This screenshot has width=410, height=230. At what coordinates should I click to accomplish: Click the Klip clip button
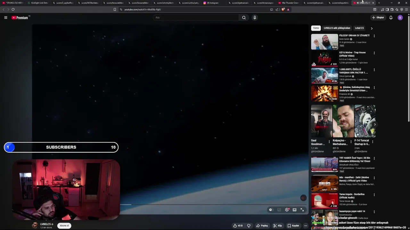pos(277,226)
